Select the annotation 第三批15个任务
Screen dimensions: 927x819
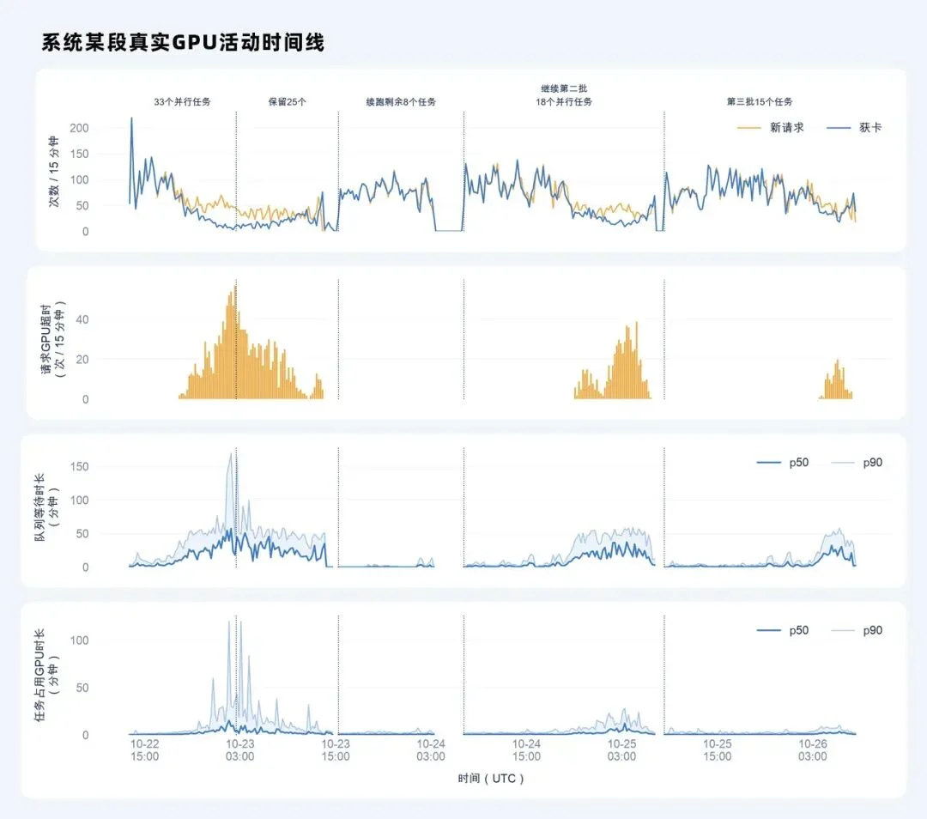(760, 101)
